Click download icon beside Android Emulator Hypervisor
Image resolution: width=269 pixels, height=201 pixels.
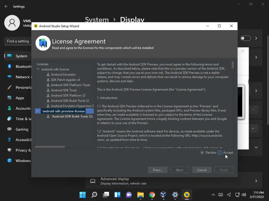[48, 106]
